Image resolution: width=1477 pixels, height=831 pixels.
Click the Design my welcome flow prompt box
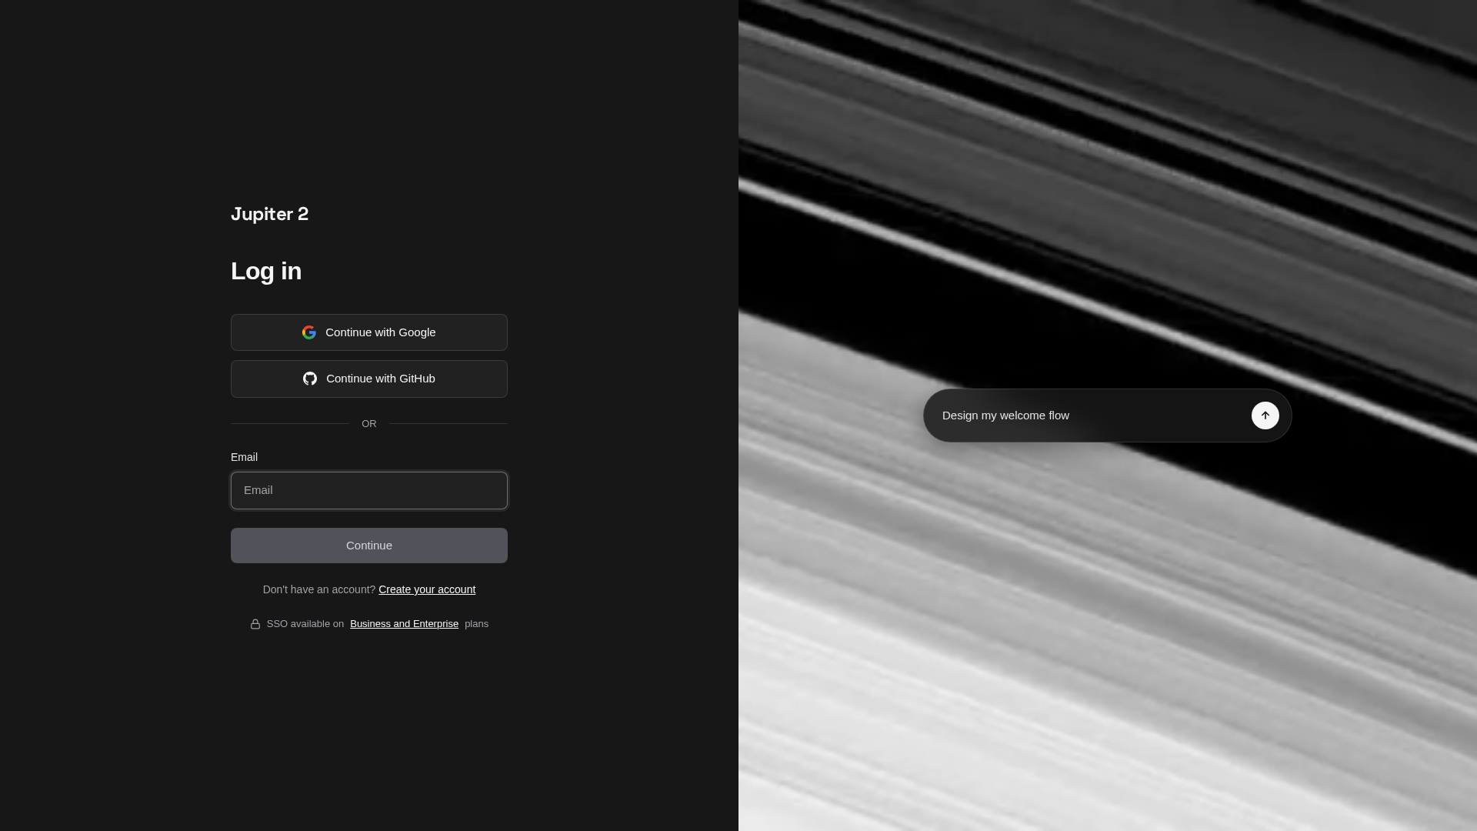tap(1108, 415)
